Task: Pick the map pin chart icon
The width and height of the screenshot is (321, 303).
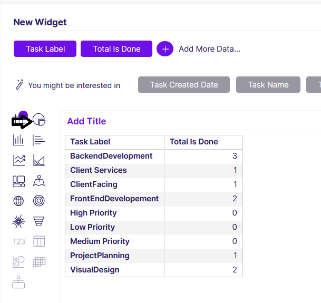Action: [x=39, y=181]
